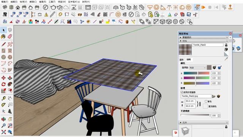Toggle the Colorize checkbox

tap(206, 101)
